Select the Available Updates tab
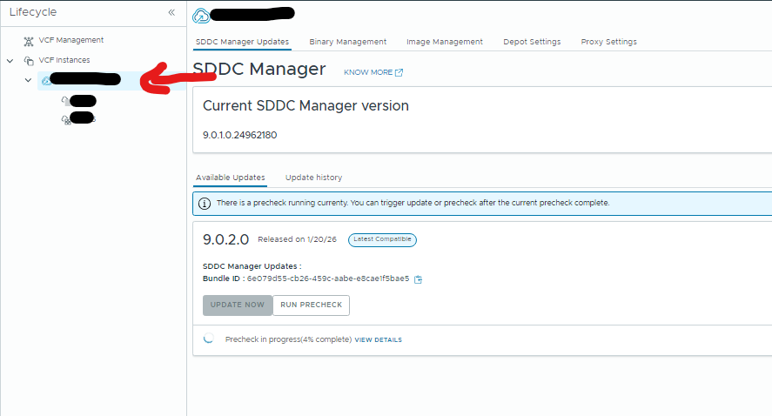The height and width of the screenshot is (416, 772). (231, 178)
